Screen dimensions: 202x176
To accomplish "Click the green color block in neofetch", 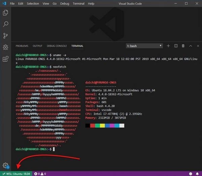I will pyautogui.click(x=98, y=126).
